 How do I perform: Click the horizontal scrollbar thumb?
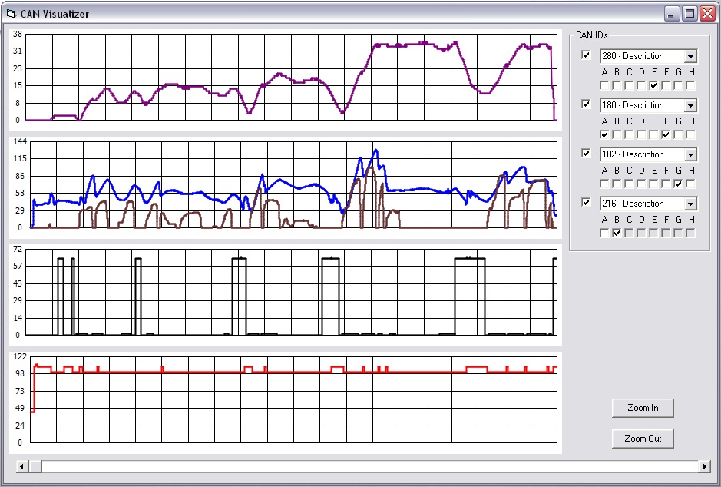point(35,466)
